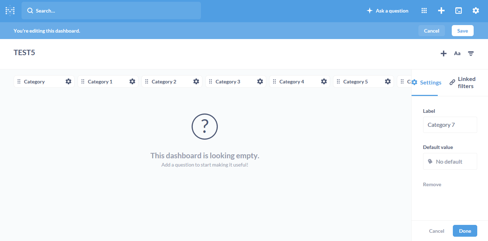Add a filter with the filter icon
Image resolution: width=488 pixels, height=241 pixels.
click(x=471, y=53)
